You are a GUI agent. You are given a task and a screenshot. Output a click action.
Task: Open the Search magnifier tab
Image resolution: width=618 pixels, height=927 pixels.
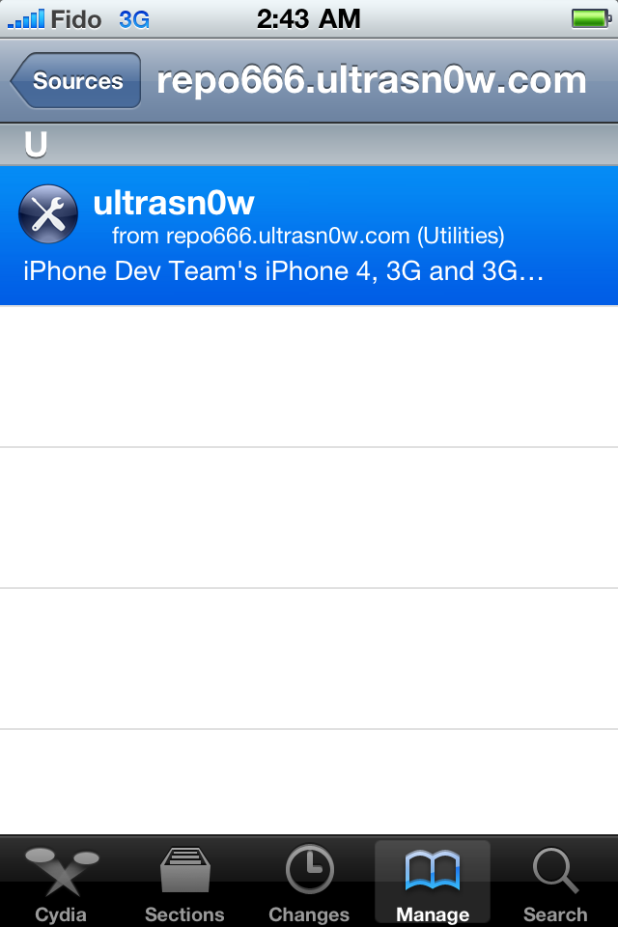click(x=555, y=882)
